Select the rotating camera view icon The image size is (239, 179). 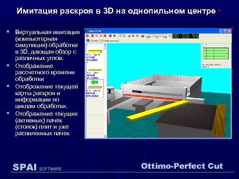click(x=137, y=36)
